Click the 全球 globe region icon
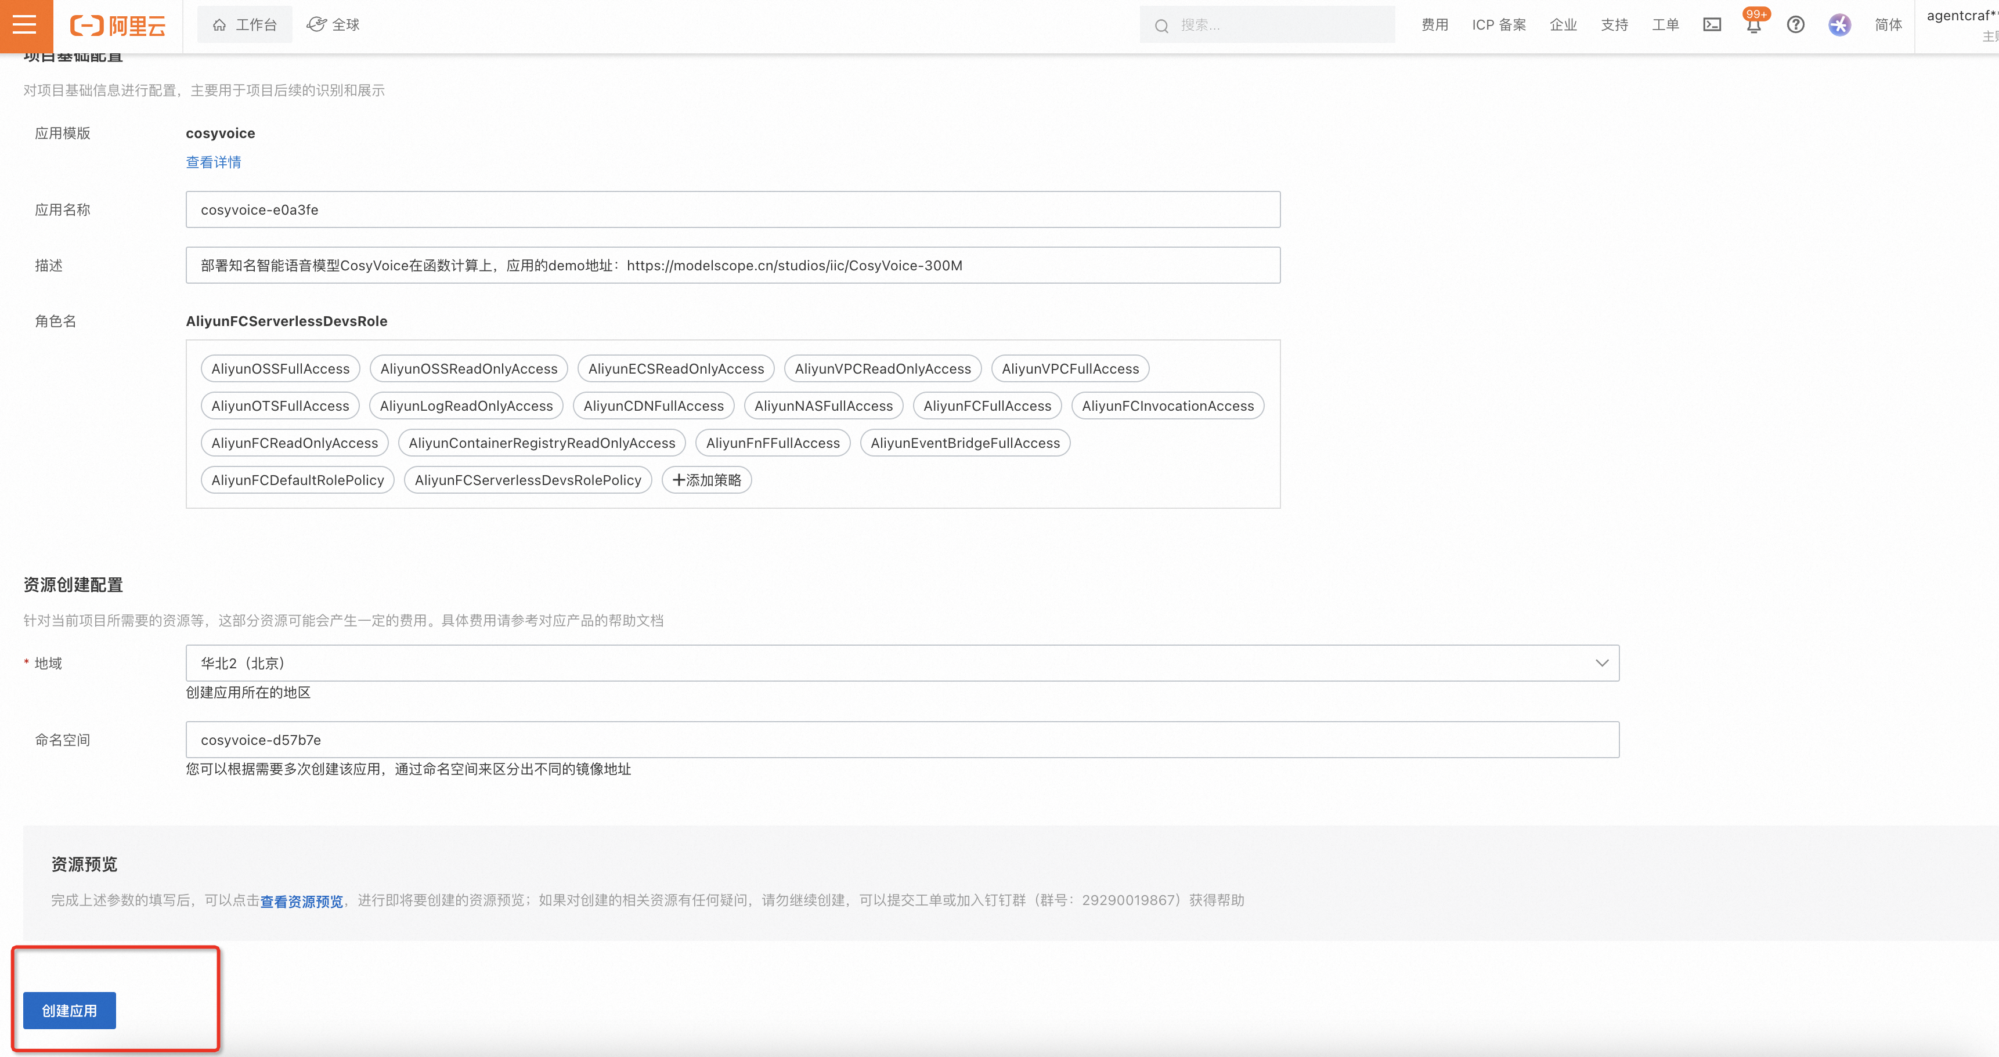This screenshot has height=1057, width=1999. click(333, 24)
